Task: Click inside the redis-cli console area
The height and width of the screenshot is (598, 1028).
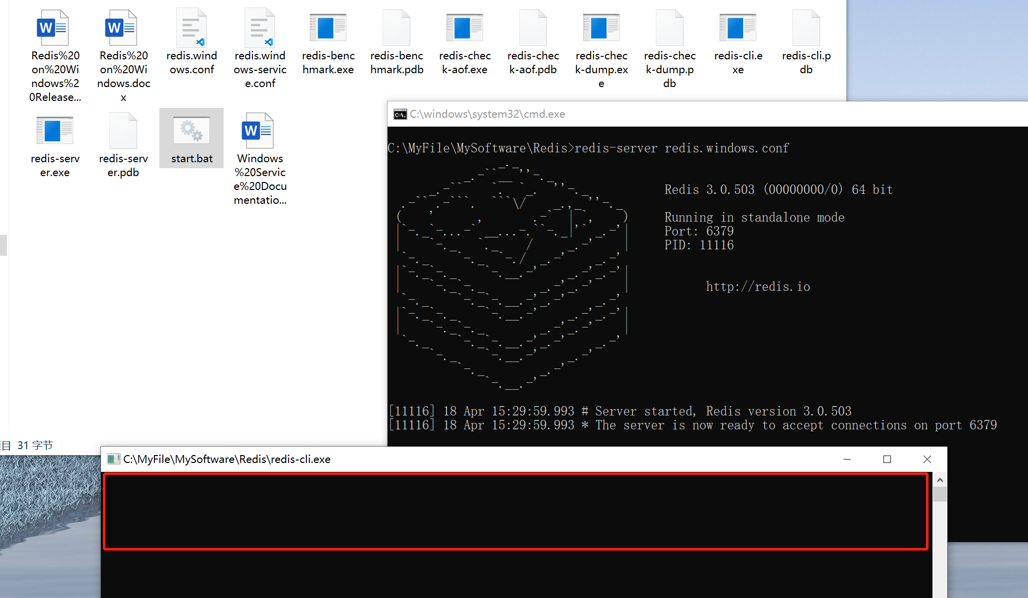Action: [x=515, y=511]
